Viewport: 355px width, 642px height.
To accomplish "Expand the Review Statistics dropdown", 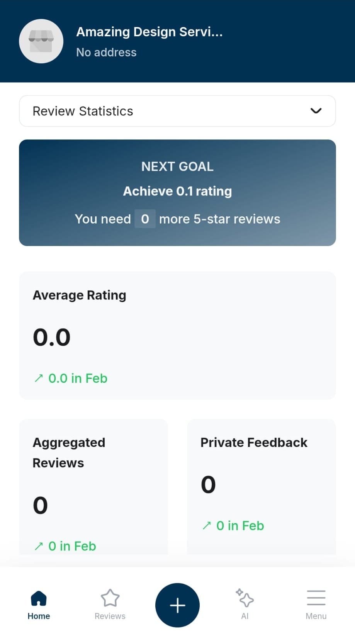I will (177, 111).
